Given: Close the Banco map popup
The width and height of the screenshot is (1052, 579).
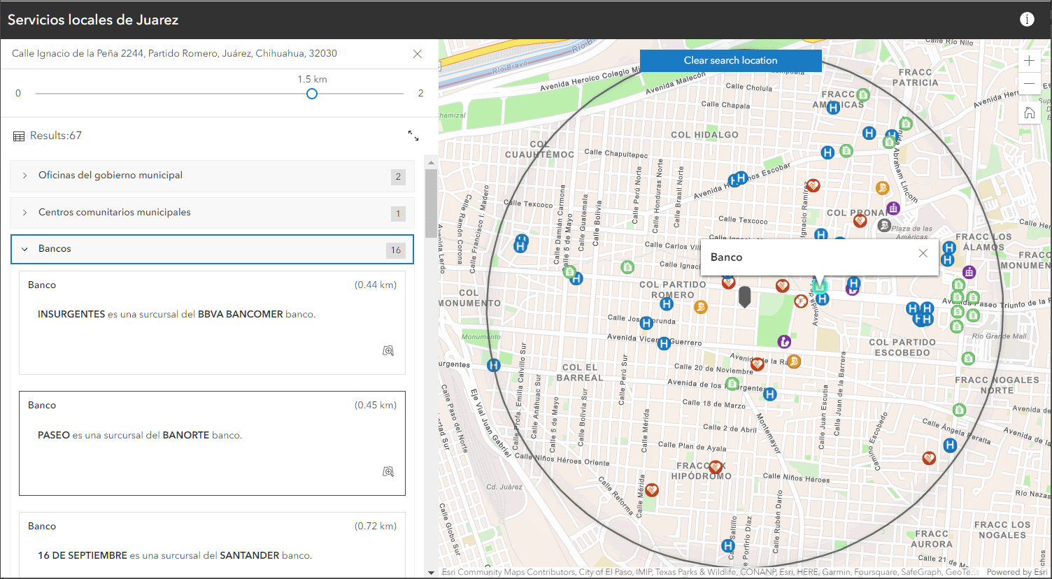Looking at the screenshot, I should (923, 254).
